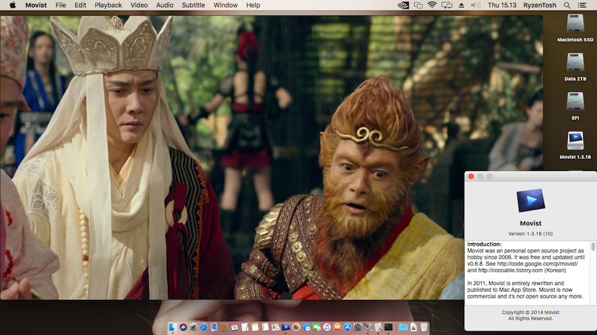The height and width of the screenshot is (335, 597).
Task: Open the Audio menu in menu bar
Action: pyautogui.click(x=165, y=5)
